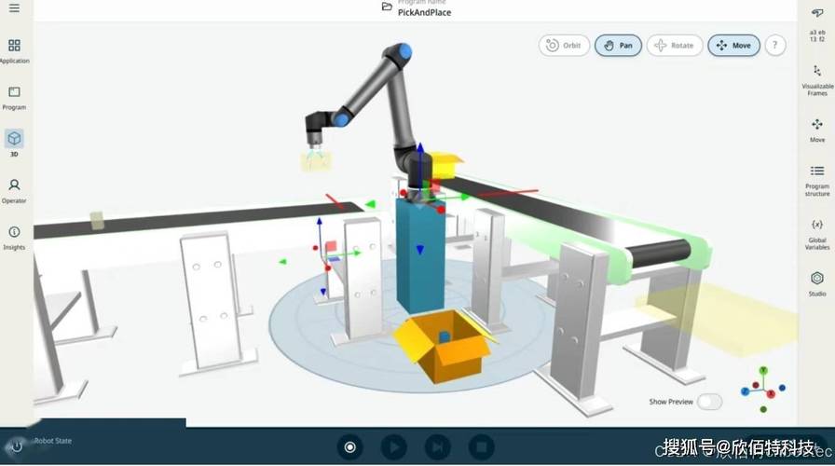Image resolution: width=835 pixels, height=466 pixels.
Task: Open the Move panel in right sidebar
Action: pyautogui.click(x=817, y=130)
